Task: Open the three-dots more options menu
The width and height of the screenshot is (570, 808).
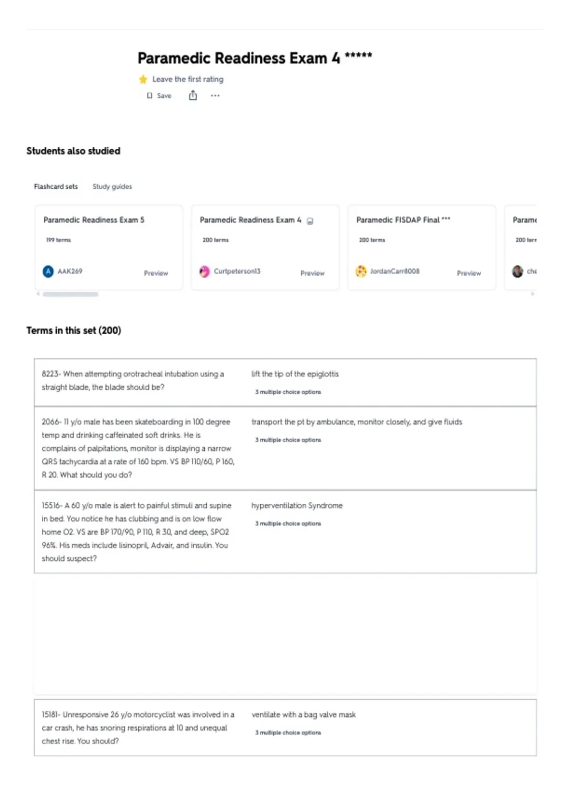Action: (215, 96)
